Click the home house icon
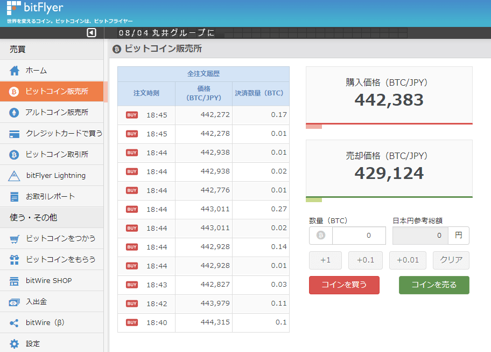The image size is (491, 352). [x=14, y=71]
